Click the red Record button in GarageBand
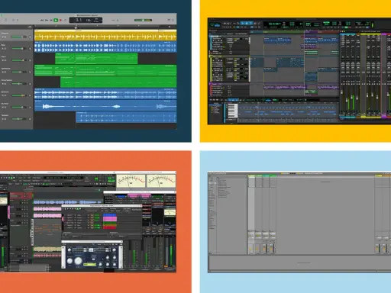 [60, 20]
